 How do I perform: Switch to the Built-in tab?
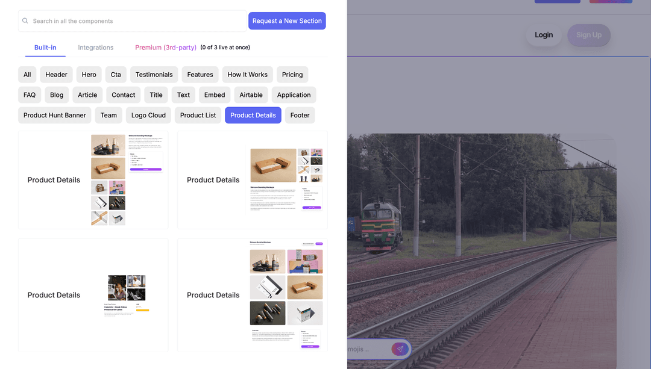pyautogui.click(x=45, y=48)
